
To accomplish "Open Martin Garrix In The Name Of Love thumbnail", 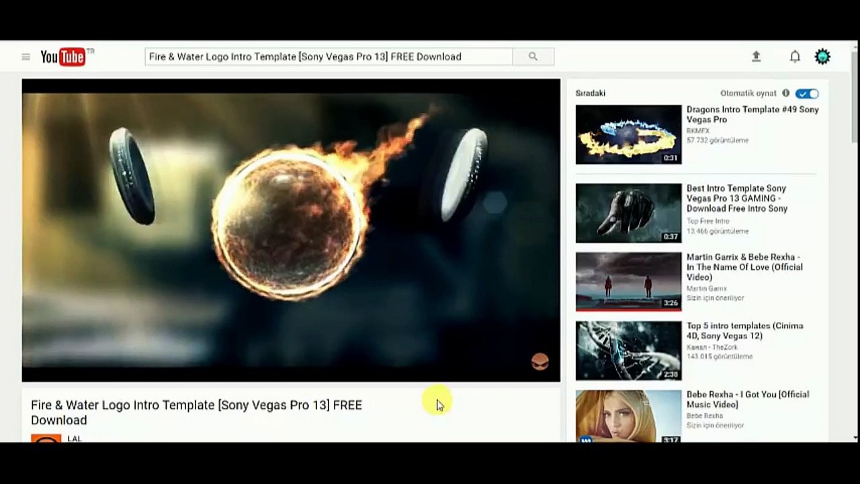I will coord(628,282).
